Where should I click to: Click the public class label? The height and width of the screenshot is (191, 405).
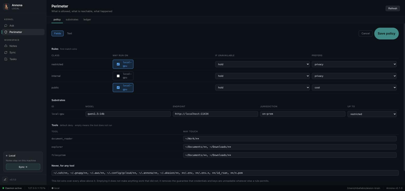click(55, 88)
